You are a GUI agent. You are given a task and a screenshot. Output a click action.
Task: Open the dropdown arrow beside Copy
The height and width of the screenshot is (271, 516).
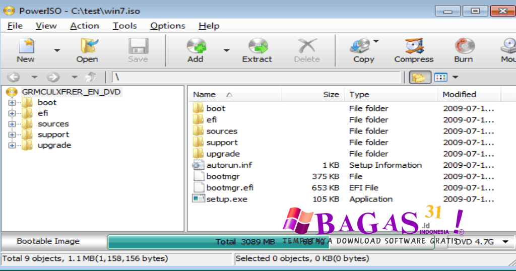pyautogui.click(x=376, y=41)
